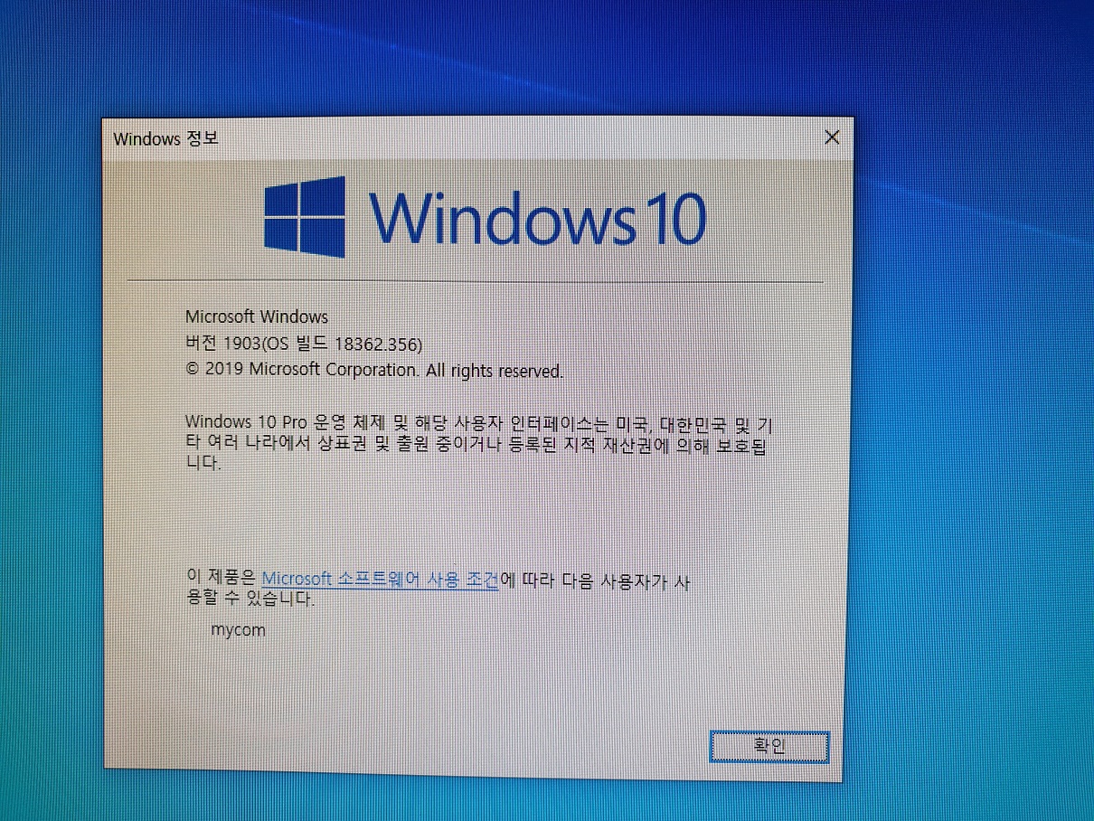The image size is (1094, 821).
Task: Click the 2019 Microsoft Corporation copyright line
Action: [374, 371]
